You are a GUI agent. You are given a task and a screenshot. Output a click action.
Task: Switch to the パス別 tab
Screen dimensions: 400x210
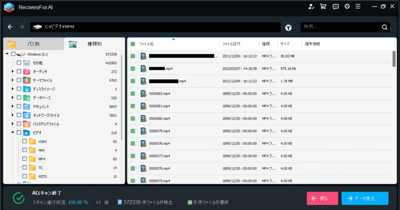tap(34, 44)
